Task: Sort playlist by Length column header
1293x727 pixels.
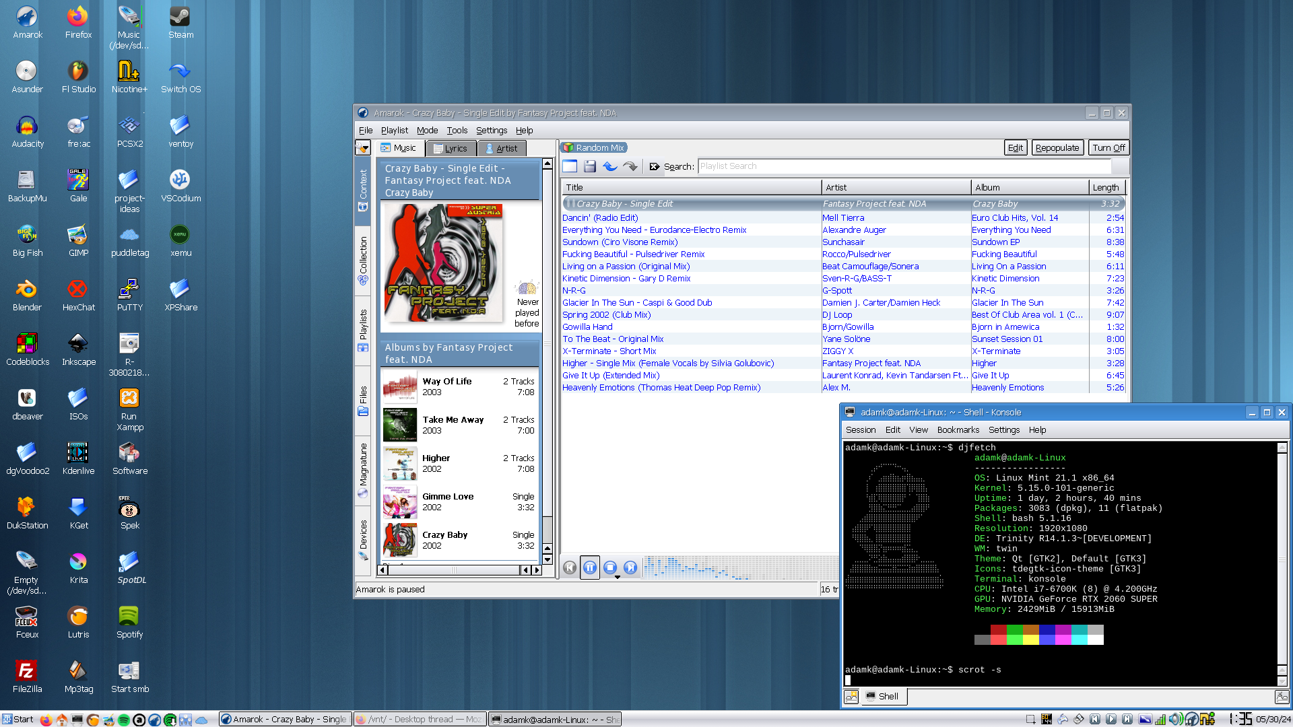Action: click(1106, 187)
